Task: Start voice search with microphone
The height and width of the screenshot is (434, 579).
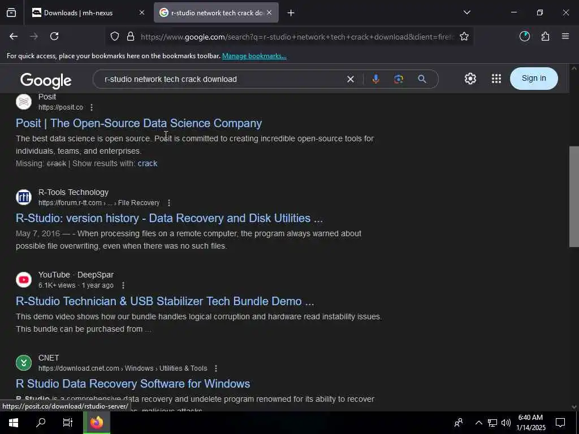Action: [375, 79]
